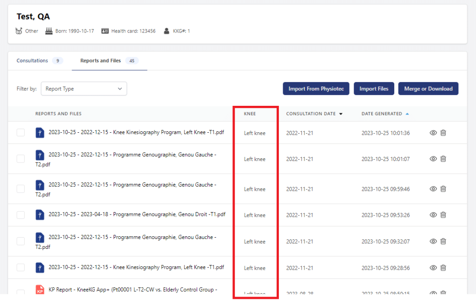
Task: Click the Born: 1990-10-17 text
Action: click(x=75, y=31)
